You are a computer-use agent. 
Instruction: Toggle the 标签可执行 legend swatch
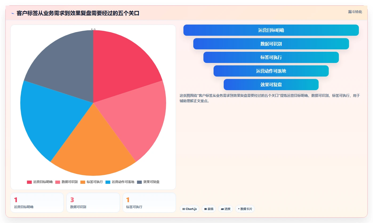coord(83,182)
